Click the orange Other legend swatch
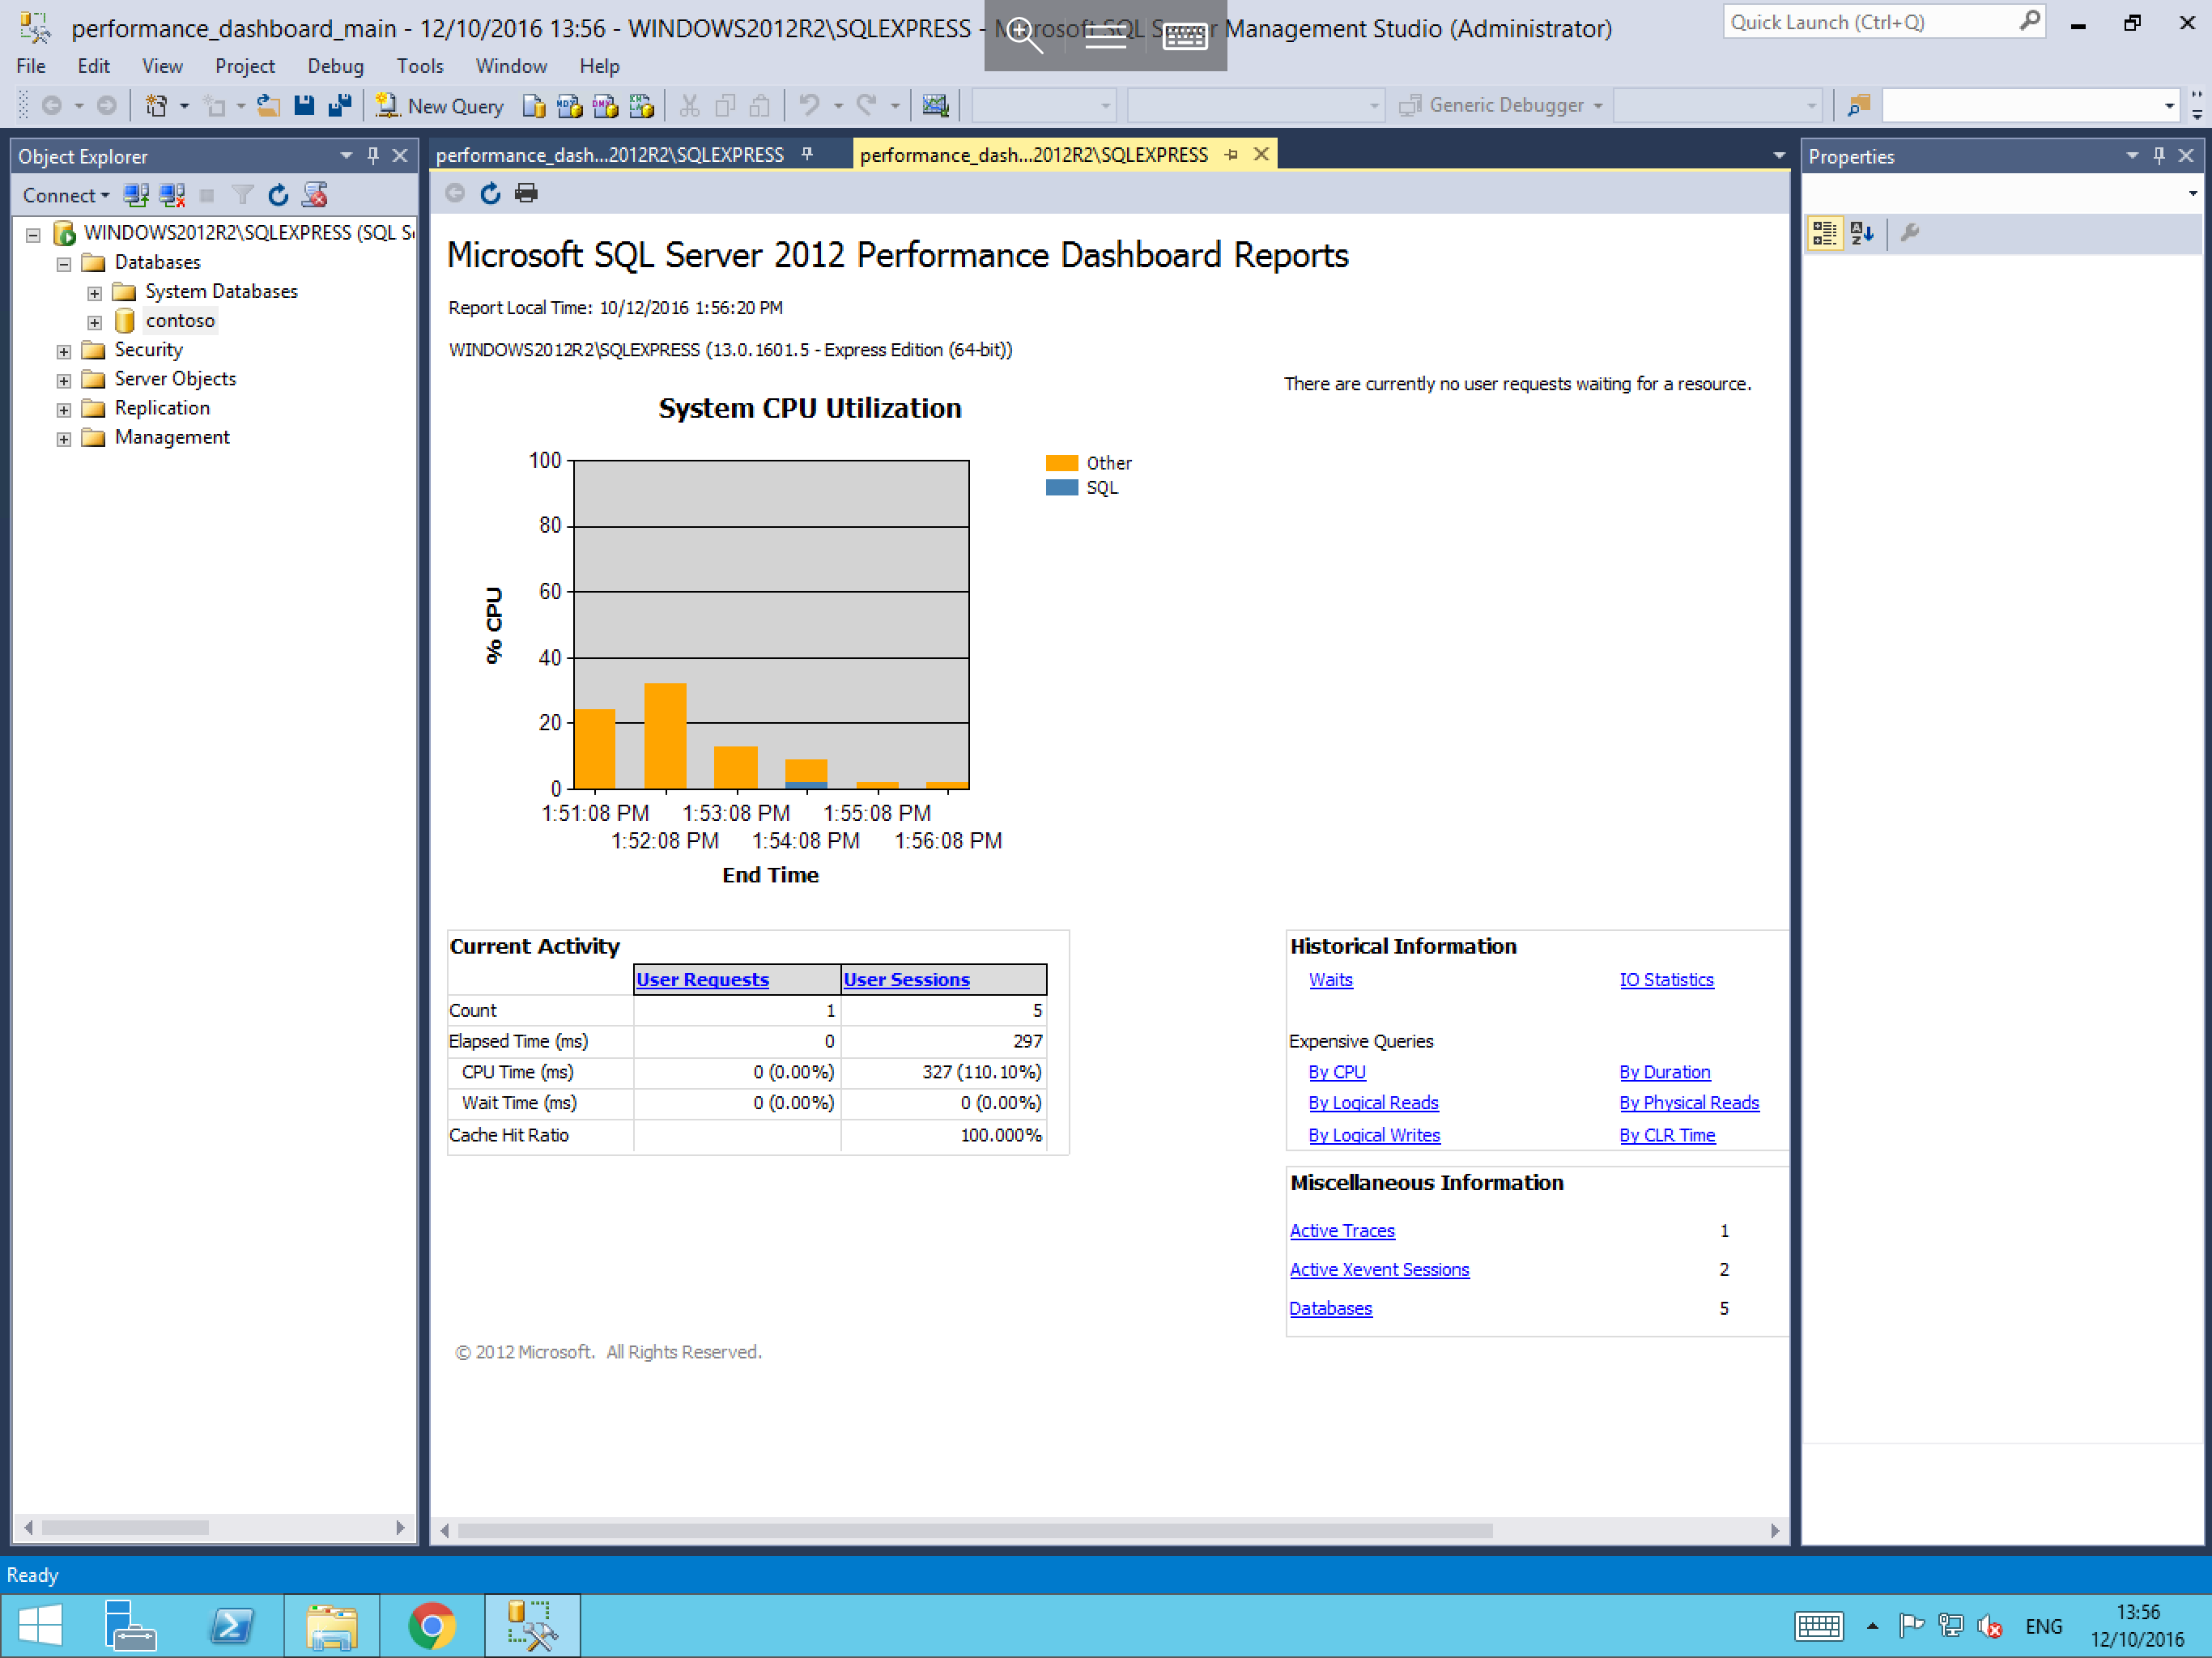 point(1061,463)
